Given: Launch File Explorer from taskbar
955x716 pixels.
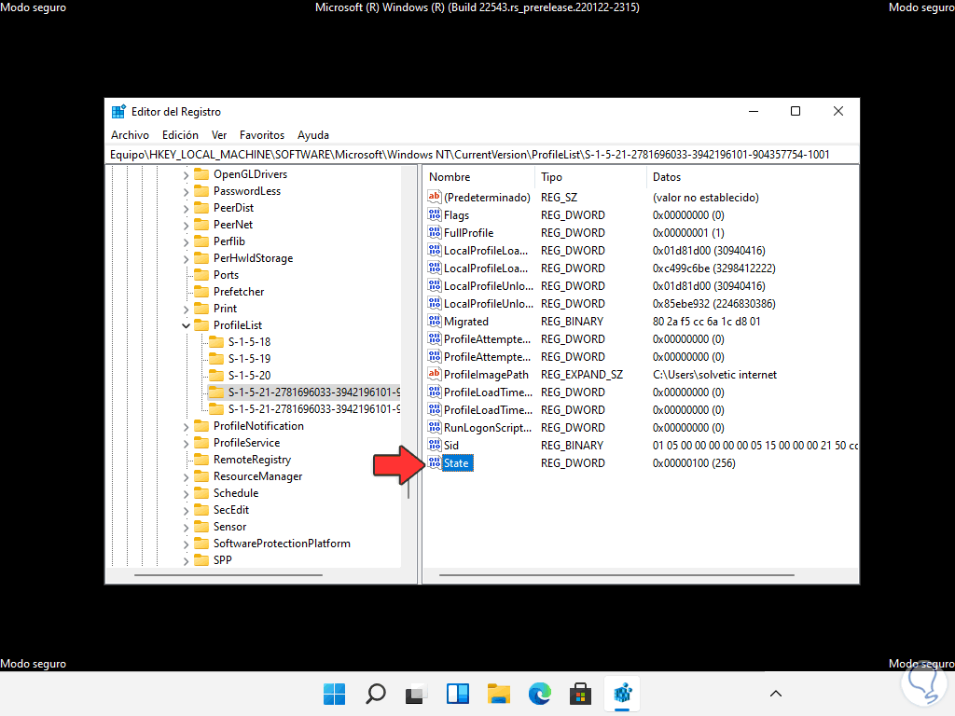Looking at the screenshot, I should (x=499, y=694).
